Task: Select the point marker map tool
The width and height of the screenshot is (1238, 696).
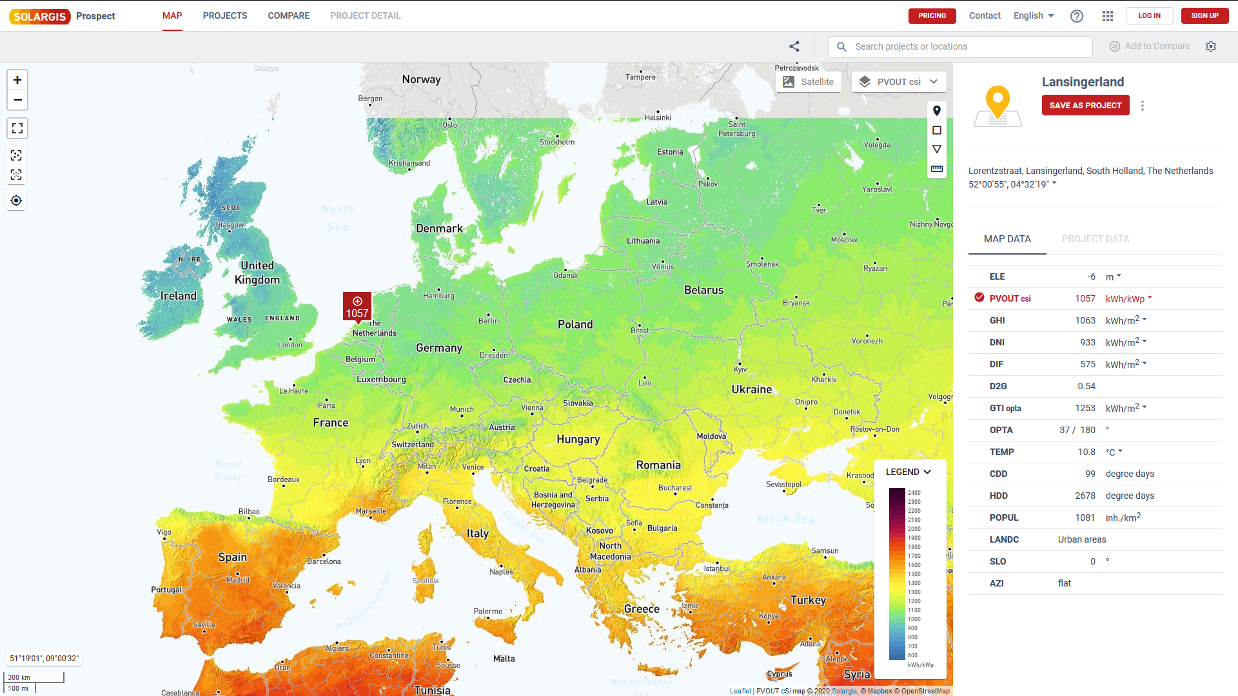Action: tap(937, 111)
